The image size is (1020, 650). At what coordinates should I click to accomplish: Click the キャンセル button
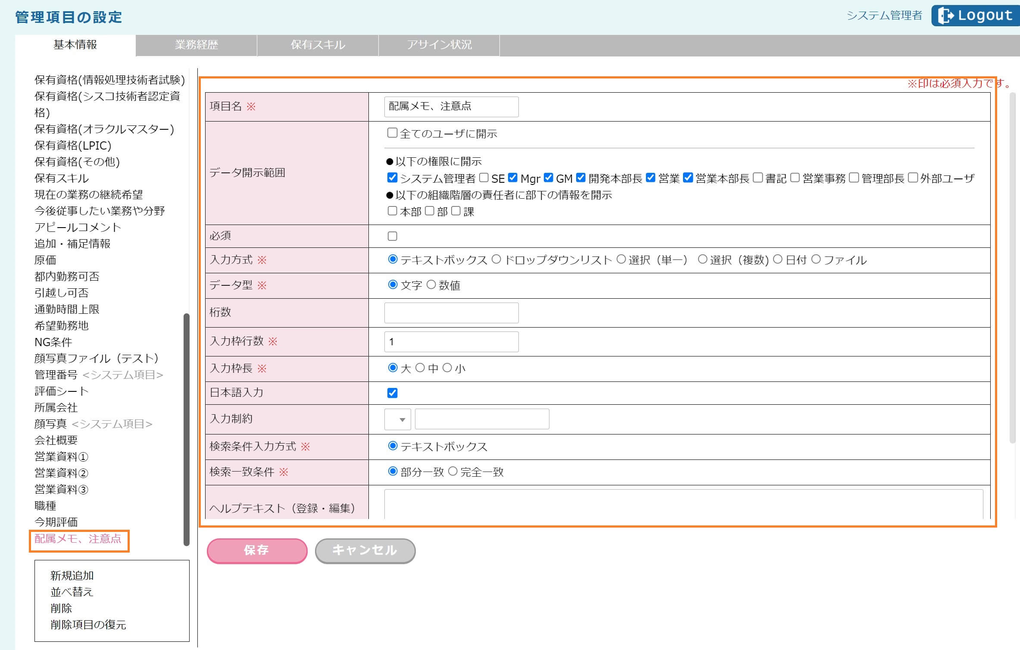(x=365, y=550)
